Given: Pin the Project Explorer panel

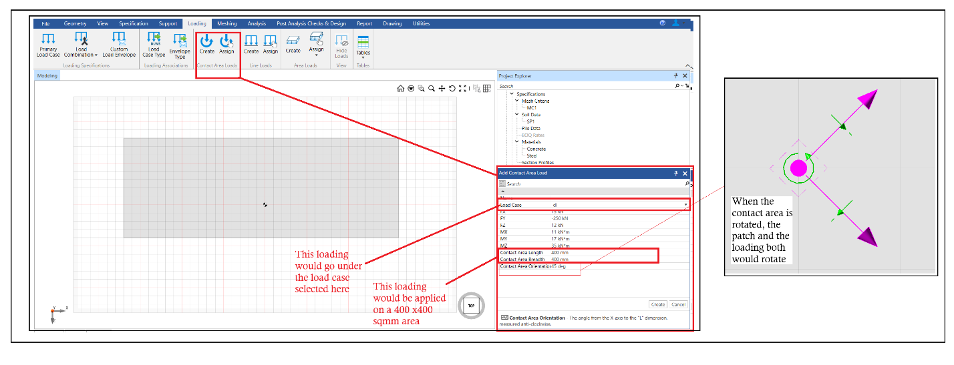Looking at the screenshot, I should point(675,76).
